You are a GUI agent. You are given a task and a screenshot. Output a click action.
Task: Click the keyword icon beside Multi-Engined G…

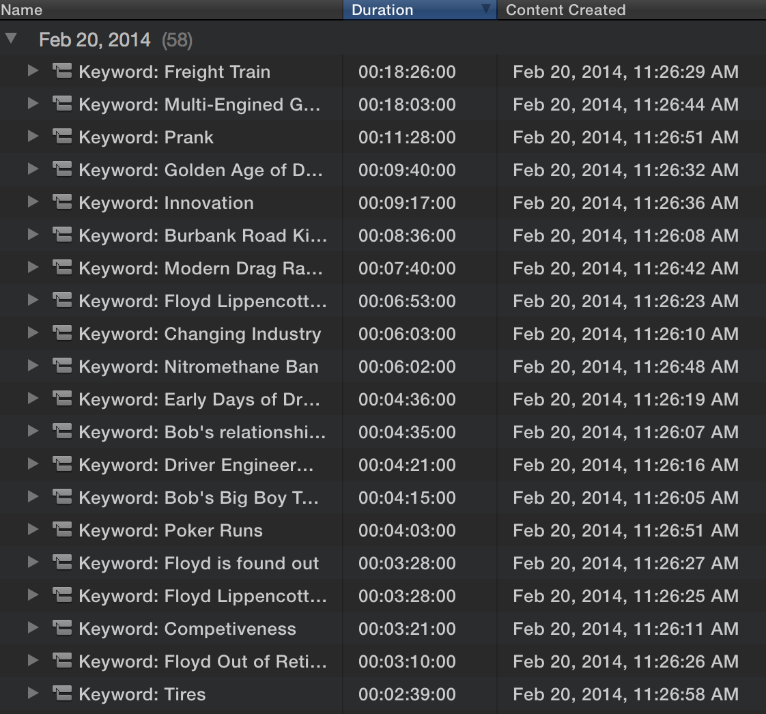pos(62,104)
